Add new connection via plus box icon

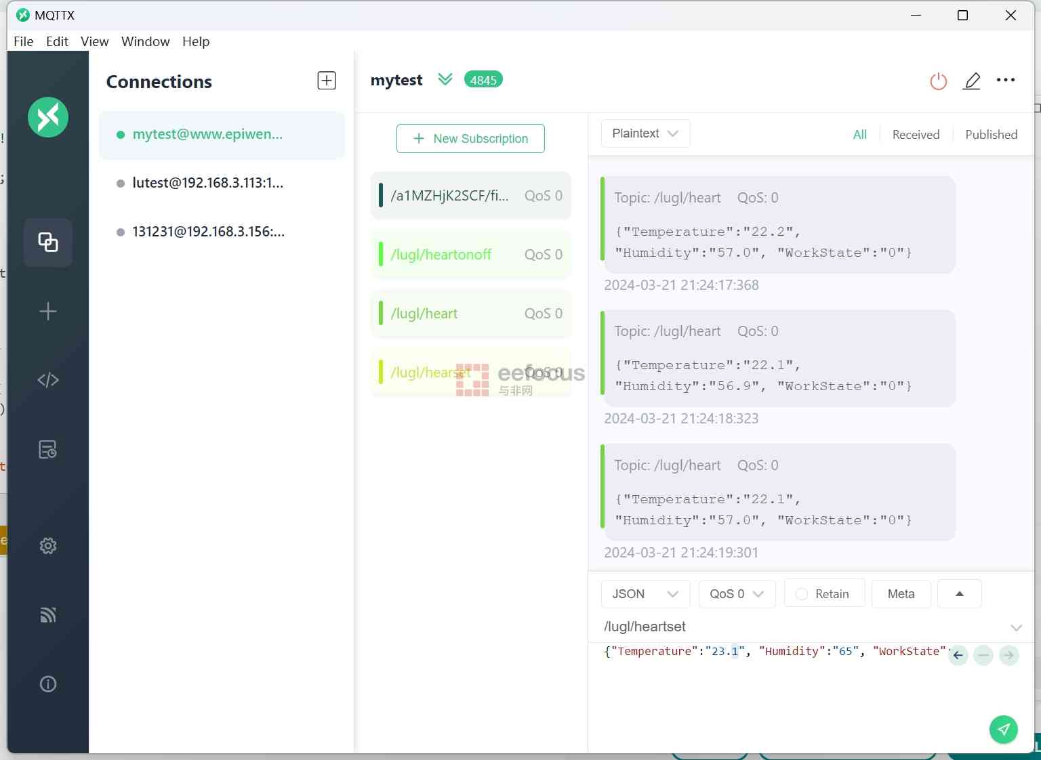click(327, 81)
